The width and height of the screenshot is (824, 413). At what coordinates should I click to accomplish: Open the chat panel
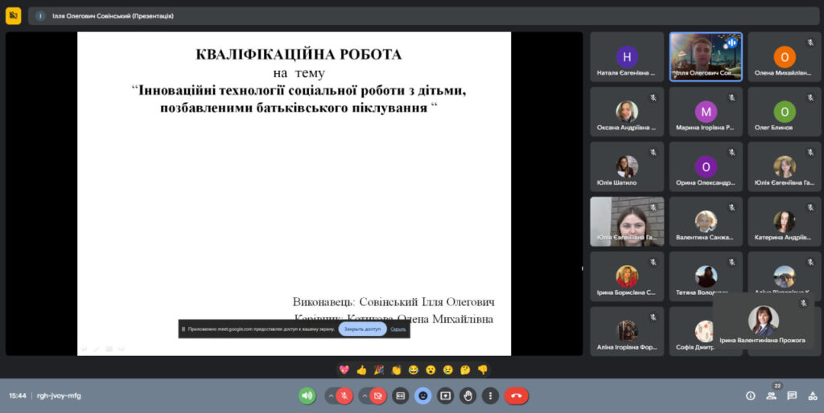point(792,395)
